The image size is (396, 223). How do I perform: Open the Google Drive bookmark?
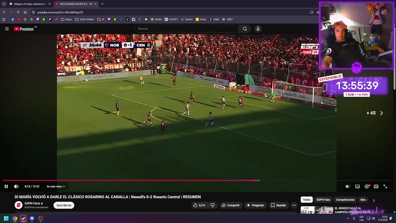coord(31,19)
